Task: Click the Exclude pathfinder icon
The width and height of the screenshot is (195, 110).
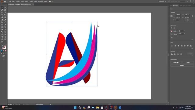Action: 181,54
